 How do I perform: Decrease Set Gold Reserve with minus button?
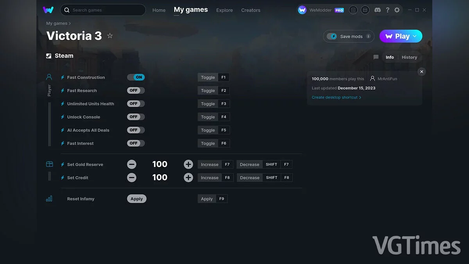[132, 165]
